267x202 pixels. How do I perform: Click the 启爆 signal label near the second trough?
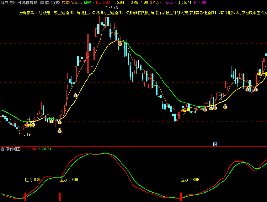[186, 110]
